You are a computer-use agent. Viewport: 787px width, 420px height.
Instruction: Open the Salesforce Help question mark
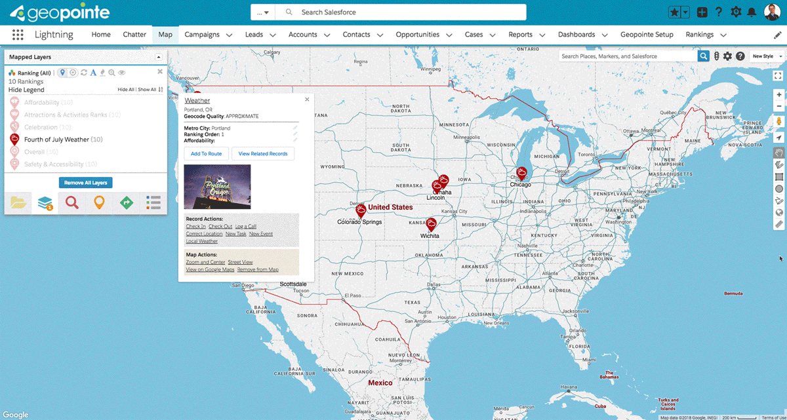pos(719,12)
